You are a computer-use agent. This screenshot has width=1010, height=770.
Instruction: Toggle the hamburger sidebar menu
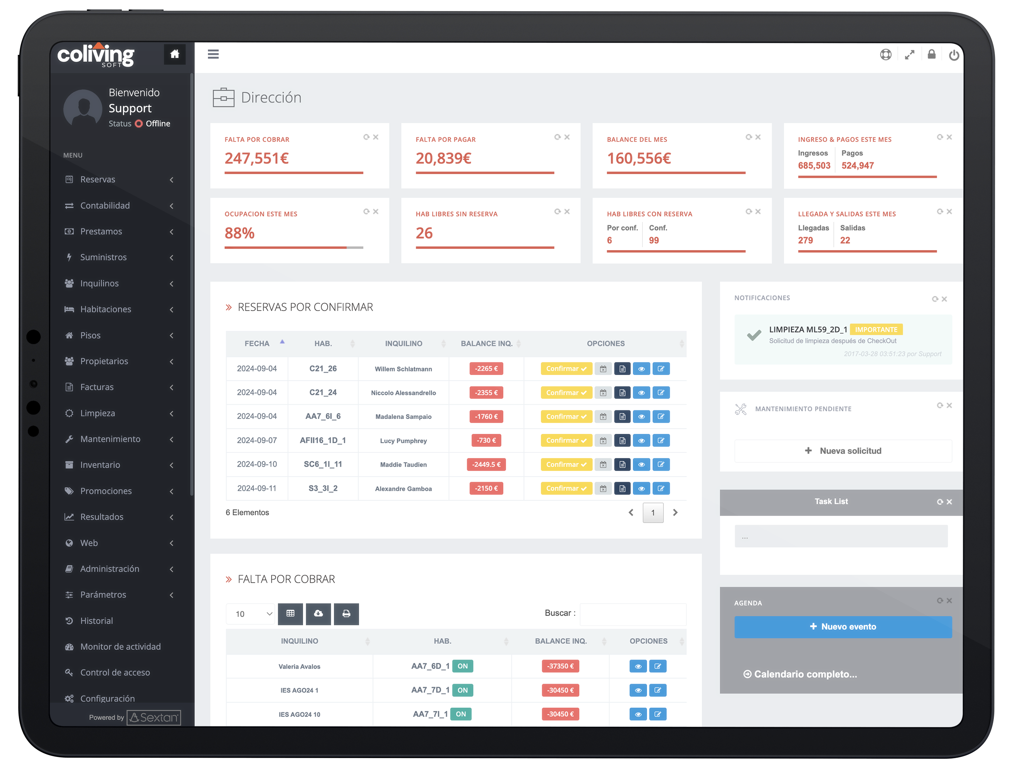[213, 54]
